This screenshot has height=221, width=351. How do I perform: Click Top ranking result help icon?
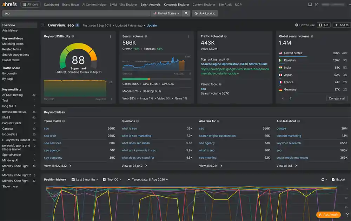(228, 60)
